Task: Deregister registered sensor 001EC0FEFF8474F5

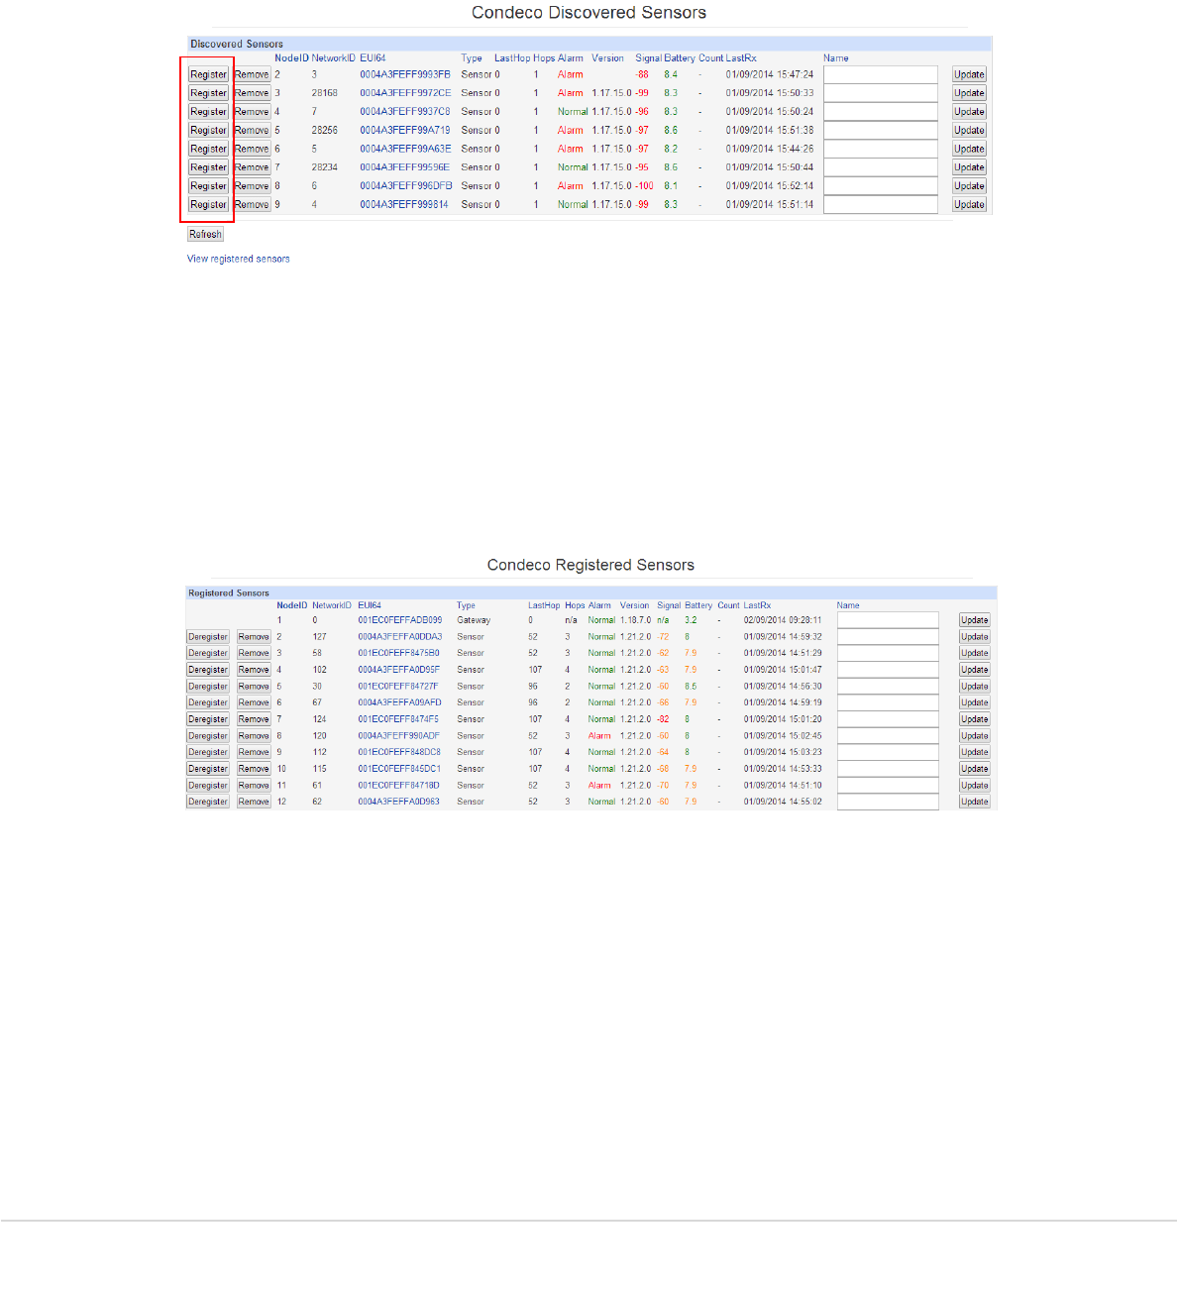Action: pyautogui.click(x=208, y=719)
